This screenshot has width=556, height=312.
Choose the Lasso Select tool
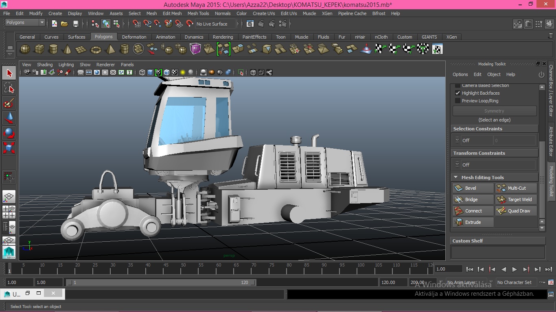coord(9,88)
